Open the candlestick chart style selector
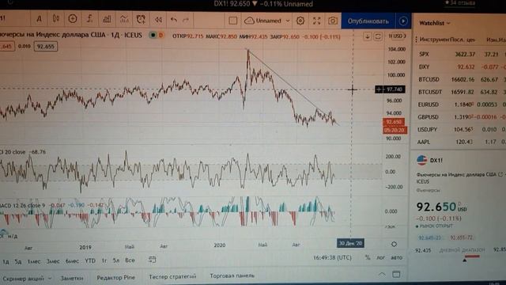The width and height of the screenshot is (506, 285). (56, 19)
